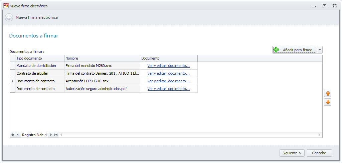342x163 pixels.
Task: Open the document link for Aceptación LOPD-GDD.snx
Action: click(169, 81)
